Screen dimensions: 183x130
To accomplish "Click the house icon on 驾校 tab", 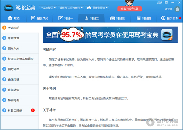I will (x=10, y=18).
